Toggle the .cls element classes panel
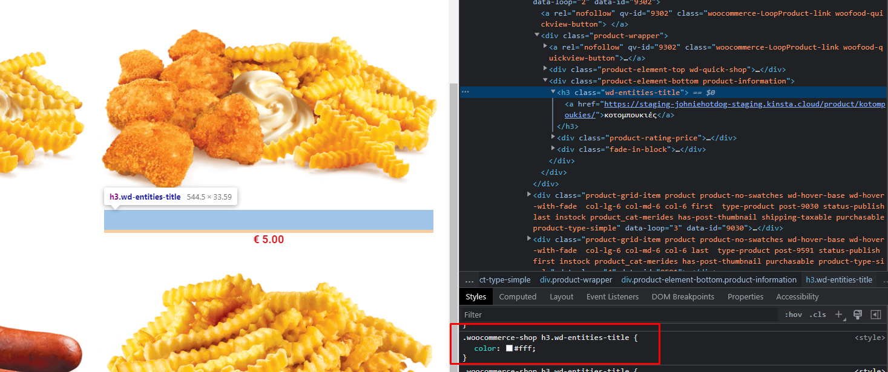Viewport: 888px width, 372px height. pos(818,315)
